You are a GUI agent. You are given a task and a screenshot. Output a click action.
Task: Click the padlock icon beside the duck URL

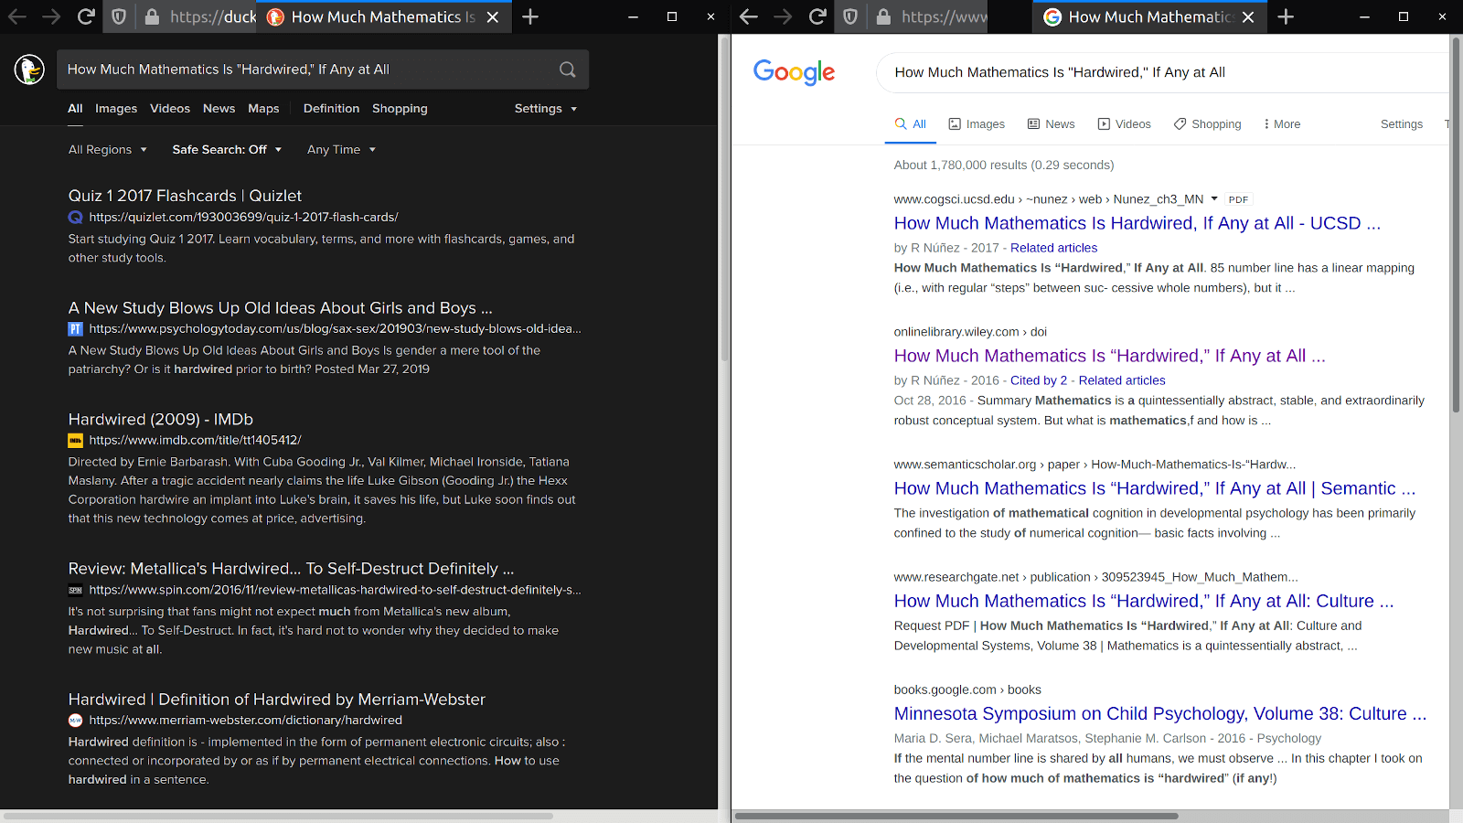click(152, 16)
